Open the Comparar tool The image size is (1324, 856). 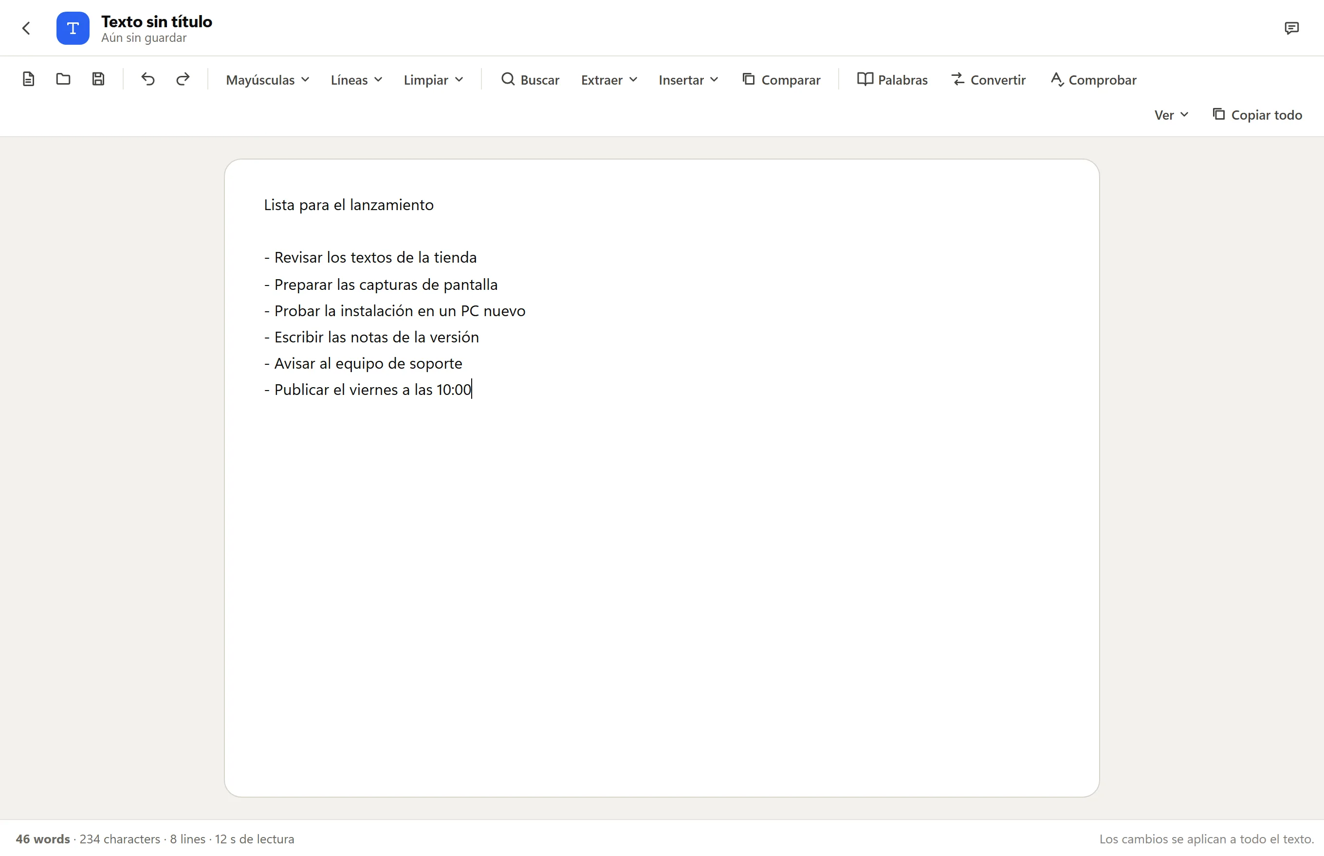pyautogui.click(x=782, y=79)
